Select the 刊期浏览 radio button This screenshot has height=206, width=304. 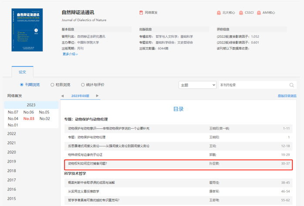click(x=22, y=85)
